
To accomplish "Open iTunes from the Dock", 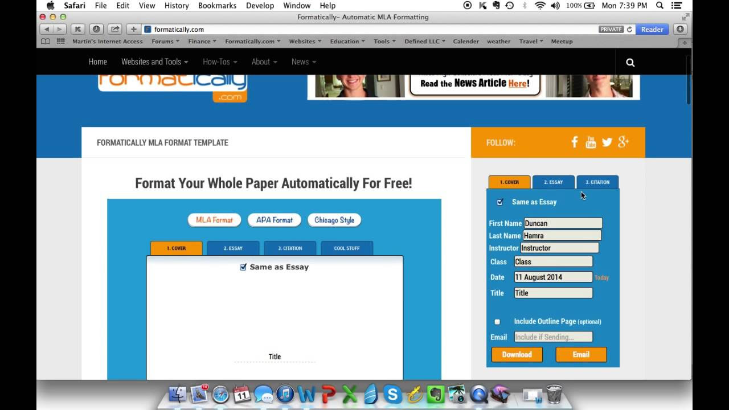I will 285,394.
